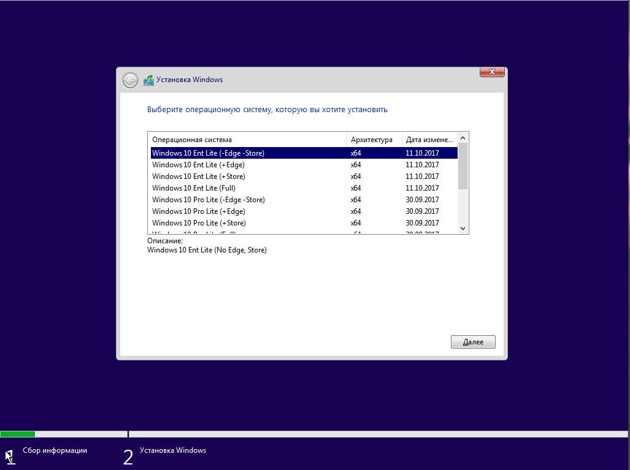
Task: Click the list scrollbar thumb
Action: click(463, 166)
